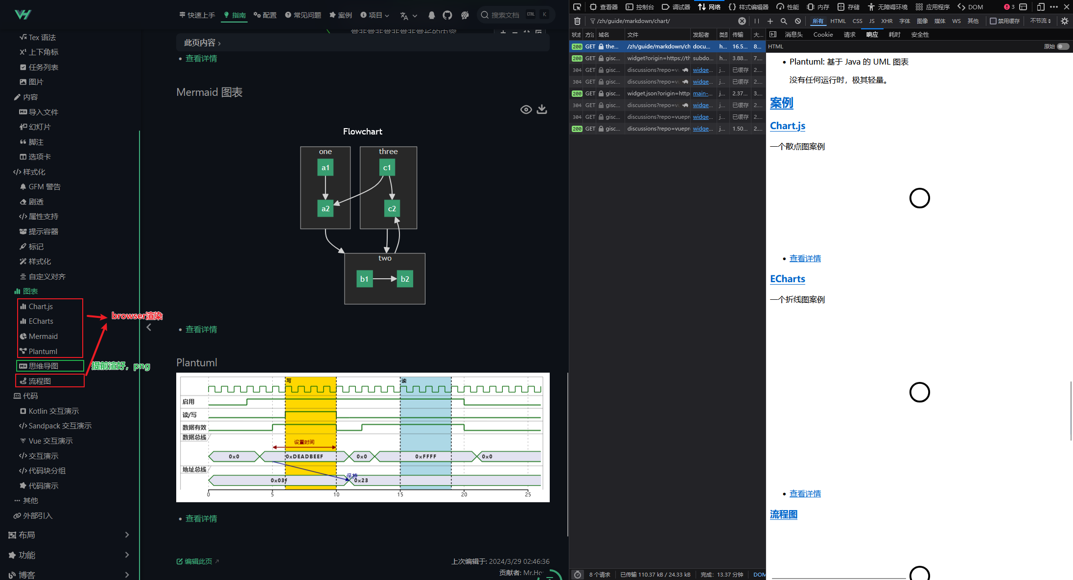The width and height of the screenshot is (1073, 580).
Task: Download the Mermaid flowchart image
Action: coord(542,109)
